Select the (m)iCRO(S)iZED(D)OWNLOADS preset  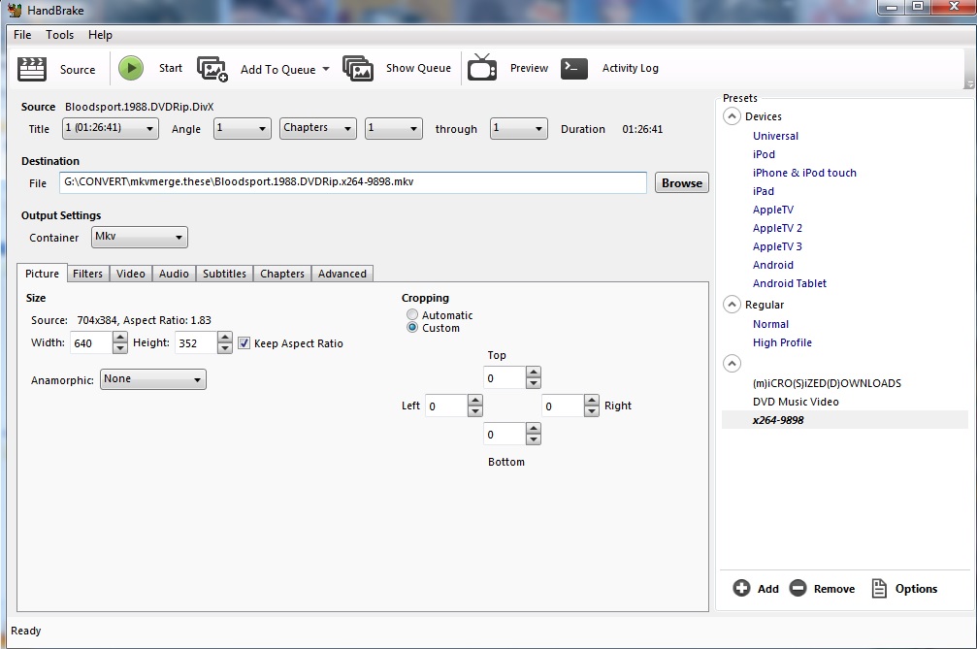pyautogui.click(x=827, y=383)
